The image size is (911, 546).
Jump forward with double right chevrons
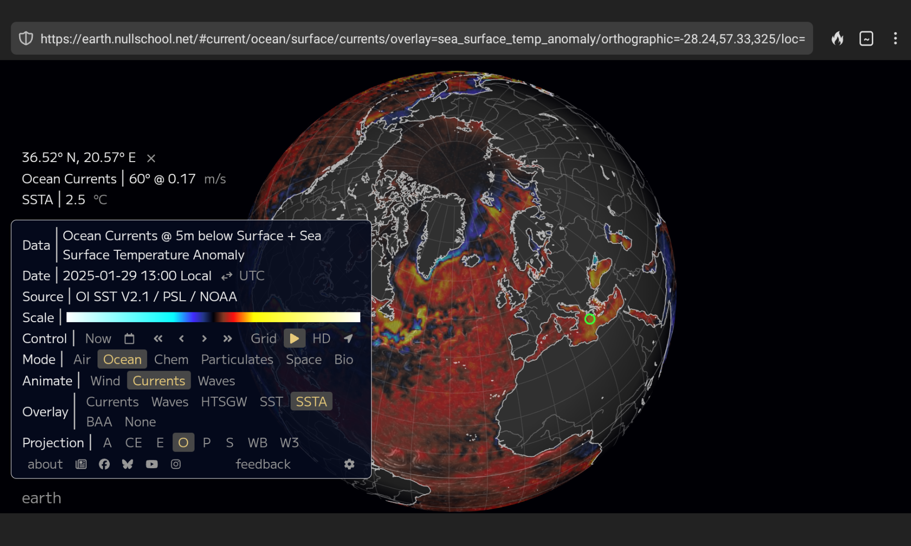tap(227, 338)
